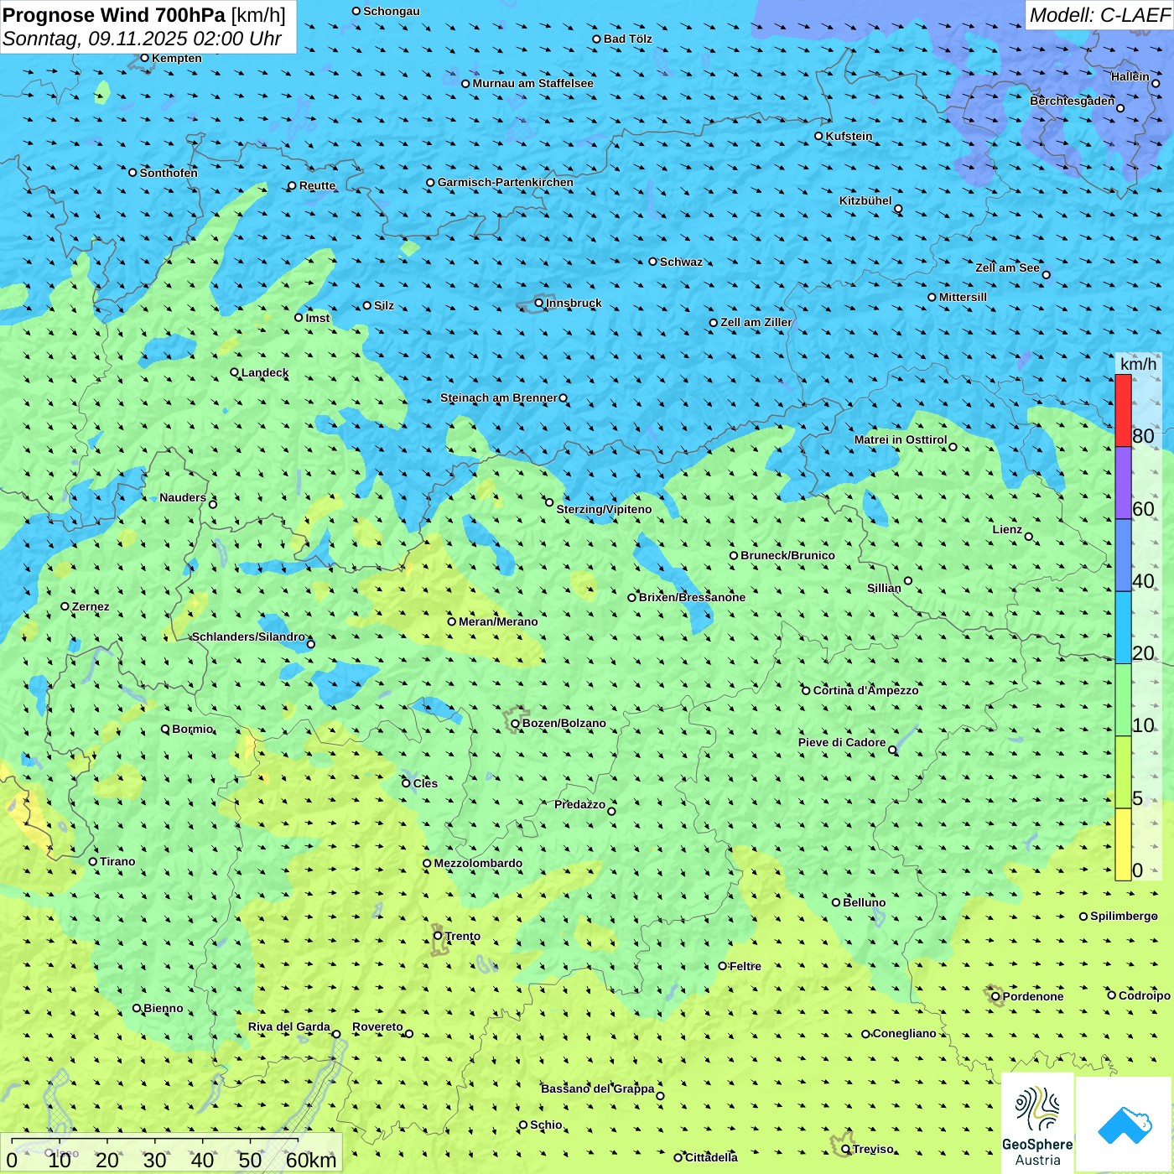Image resolution: width=1174 pixels, height=1174 pixels.
Task: Click the Lienz city label
Action: pos(1007,529)
